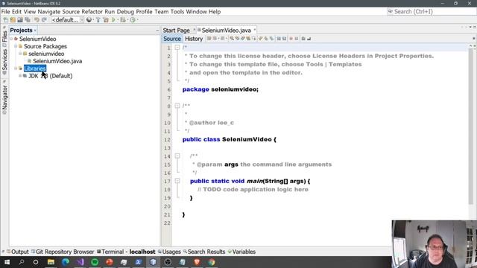Find previous occurrence icon
This screenshot has width=477, height=268.
point(237,39)
